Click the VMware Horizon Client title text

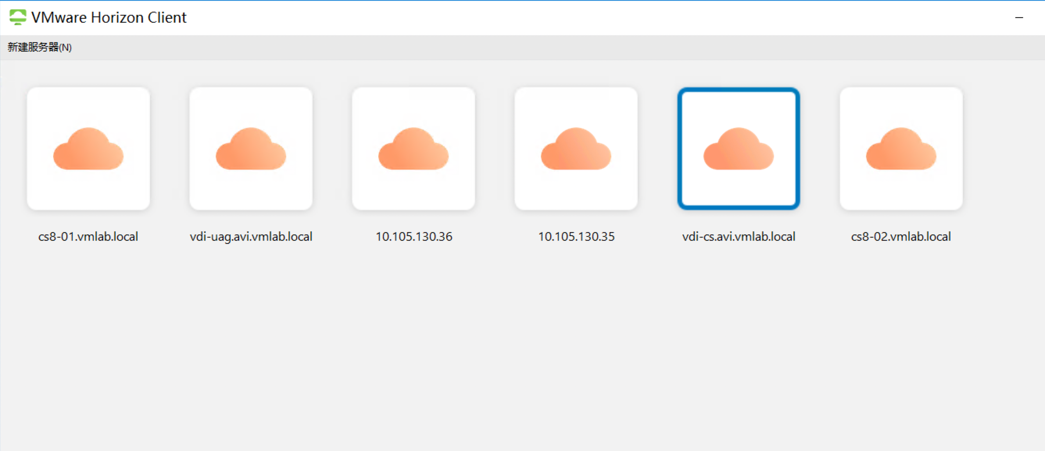pos(109,18)
